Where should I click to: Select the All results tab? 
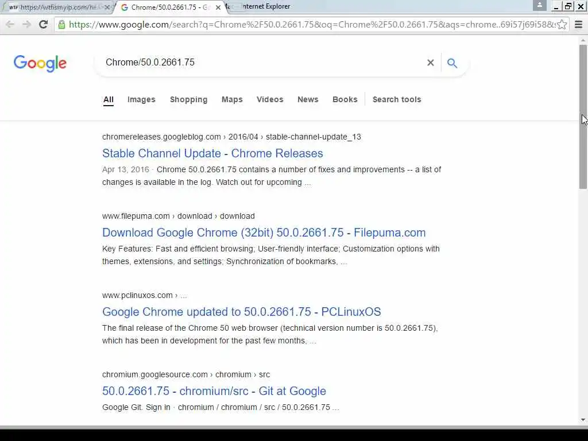click(109, 99)
